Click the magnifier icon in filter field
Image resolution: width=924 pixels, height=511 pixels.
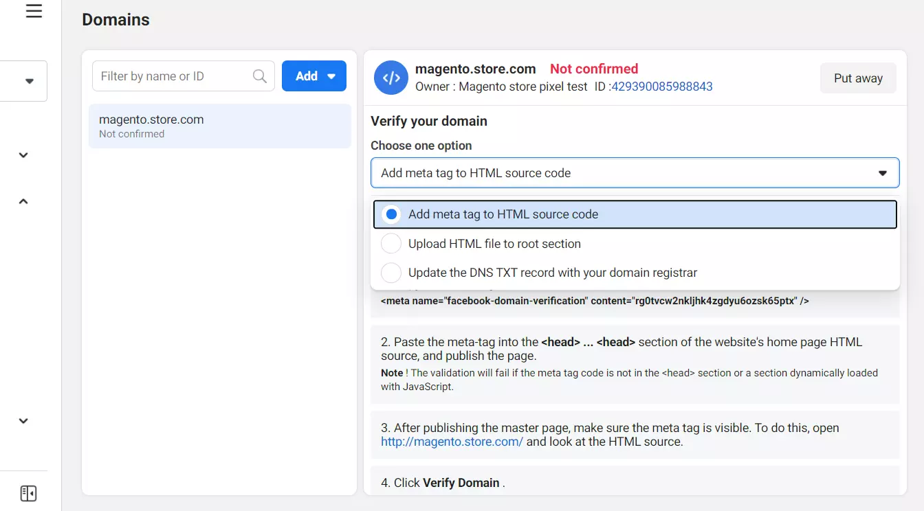(259, 76)
